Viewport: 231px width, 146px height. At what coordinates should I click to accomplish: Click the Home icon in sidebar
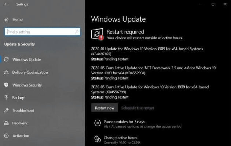[6, 19]
